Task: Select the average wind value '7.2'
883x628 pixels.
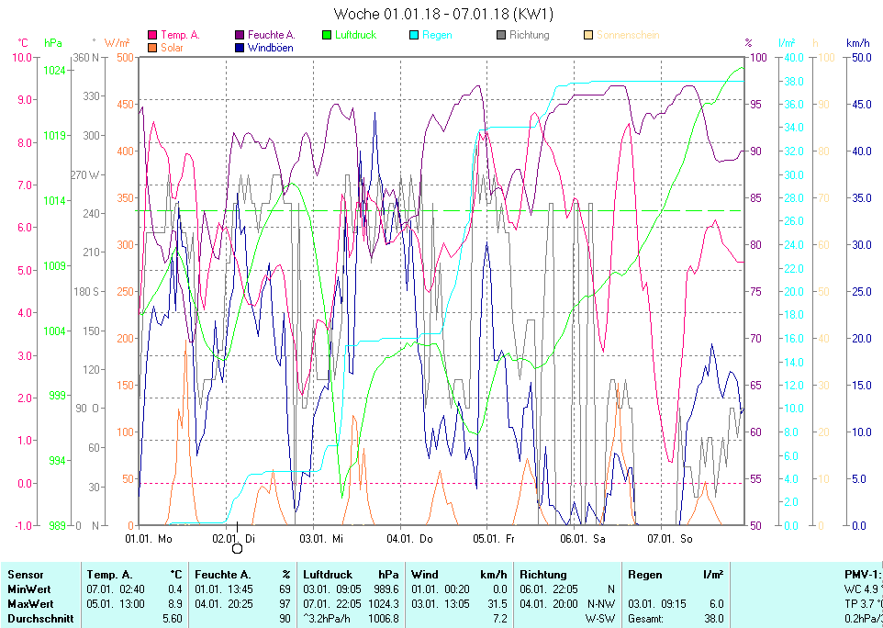Action: pyautogui.click(x=500, y=619)
